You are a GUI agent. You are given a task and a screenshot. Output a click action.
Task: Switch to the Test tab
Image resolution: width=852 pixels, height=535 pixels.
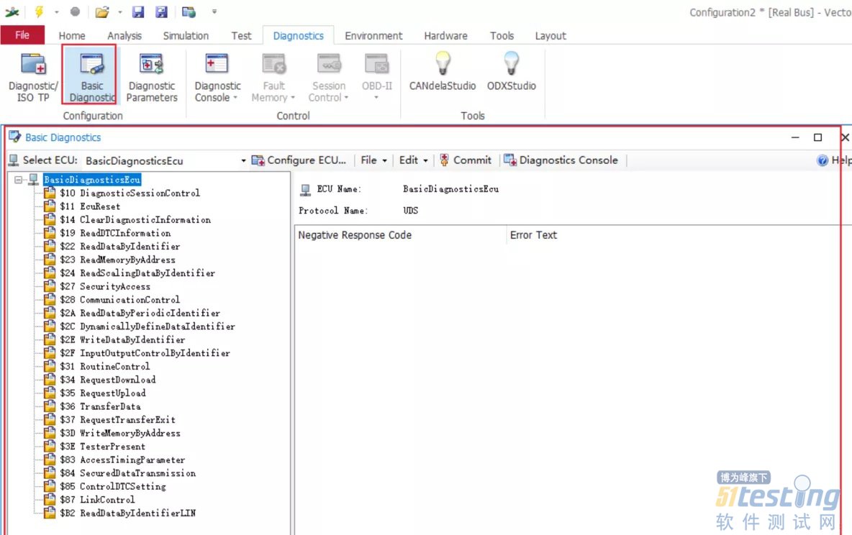(x=241, y=35)
